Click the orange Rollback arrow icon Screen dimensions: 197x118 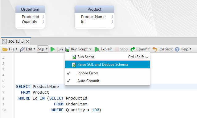[155, 49]
